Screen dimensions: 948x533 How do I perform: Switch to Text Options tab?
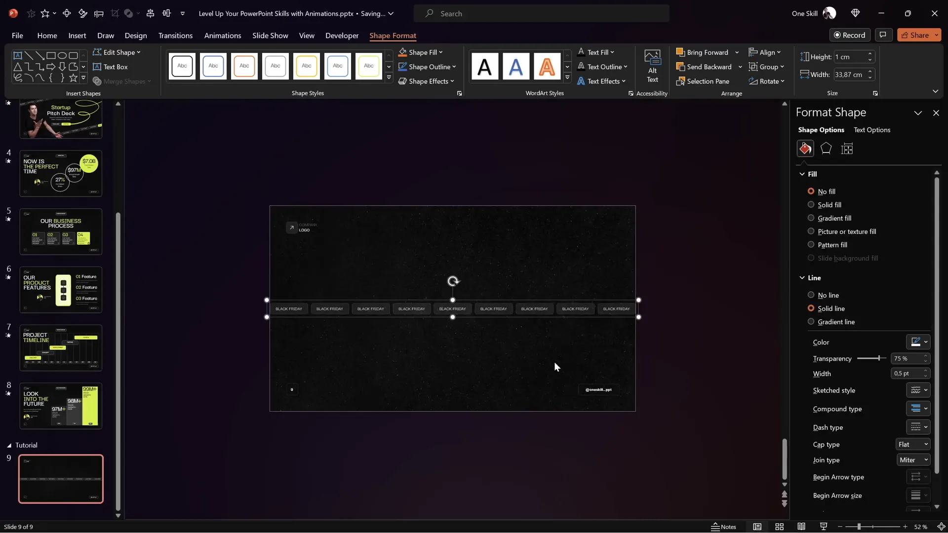pos(871,130)
